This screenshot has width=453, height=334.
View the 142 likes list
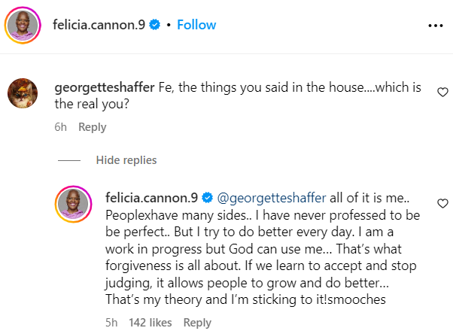pyautogui.click(x=150, y=323)
